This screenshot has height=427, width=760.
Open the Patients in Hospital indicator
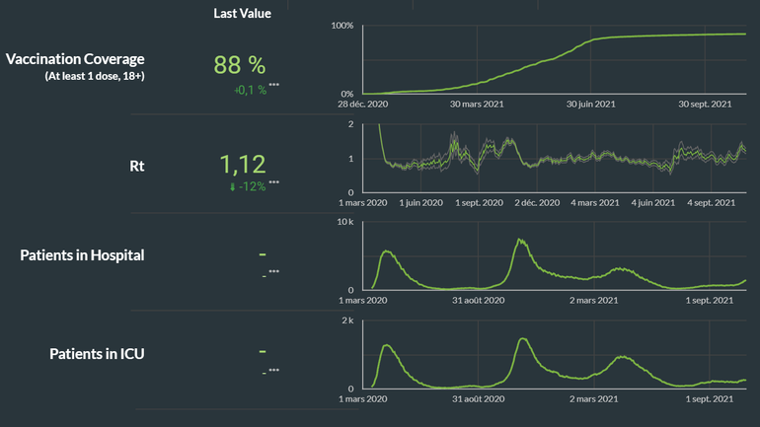click(x=82, y=255)
